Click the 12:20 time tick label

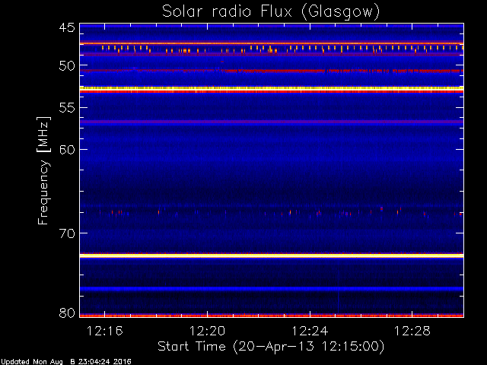pyautogui.click(x=207, y=331)
